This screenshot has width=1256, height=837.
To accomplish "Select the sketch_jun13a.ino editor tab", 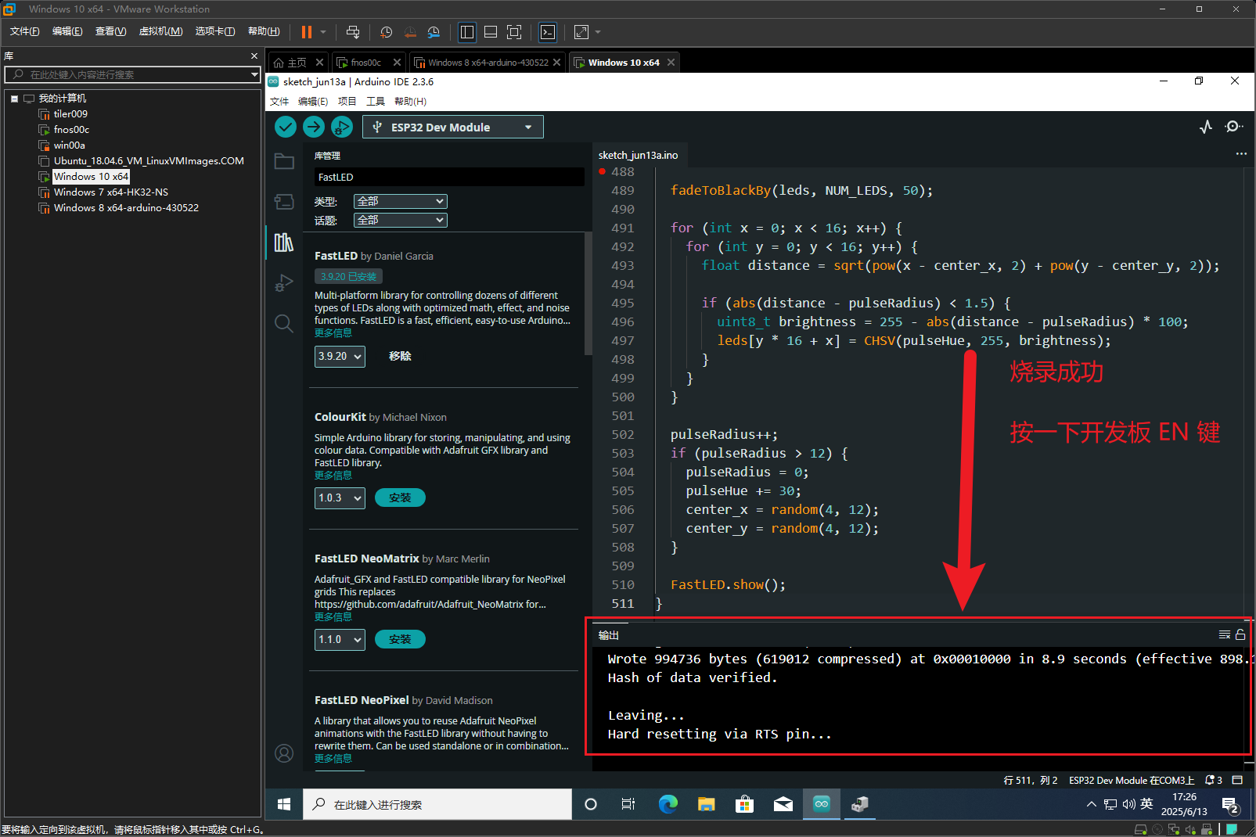I will click(x=638, y=155).
